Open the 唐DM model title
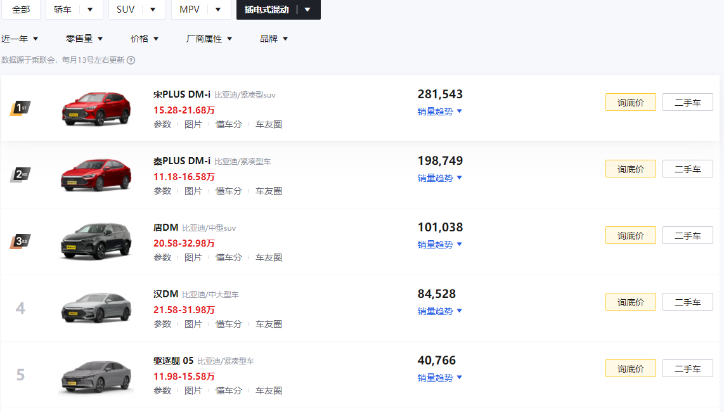The height and width of the screenshot is (412, 724). tap(165, 228)
